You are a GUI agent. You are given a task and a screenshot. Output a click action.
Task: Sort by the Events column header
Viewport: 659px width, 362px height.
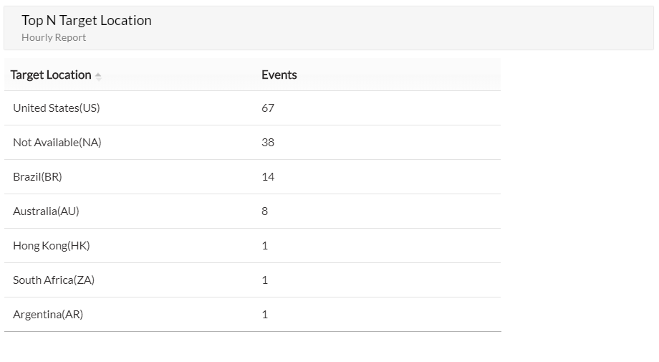[279, 75]
